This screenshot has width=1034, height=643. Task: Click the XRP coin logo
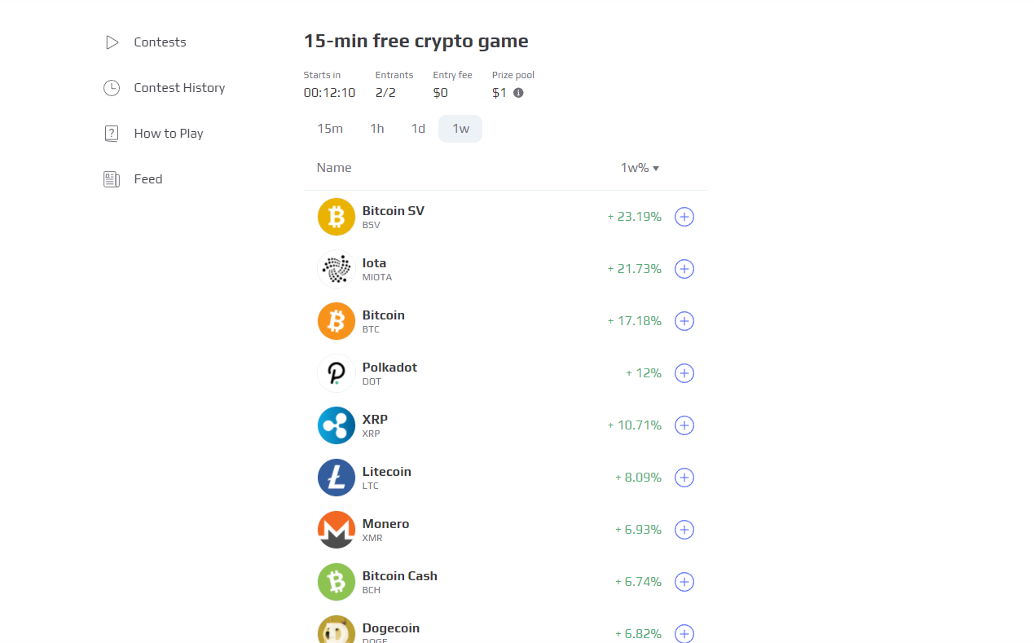[337, 425]
